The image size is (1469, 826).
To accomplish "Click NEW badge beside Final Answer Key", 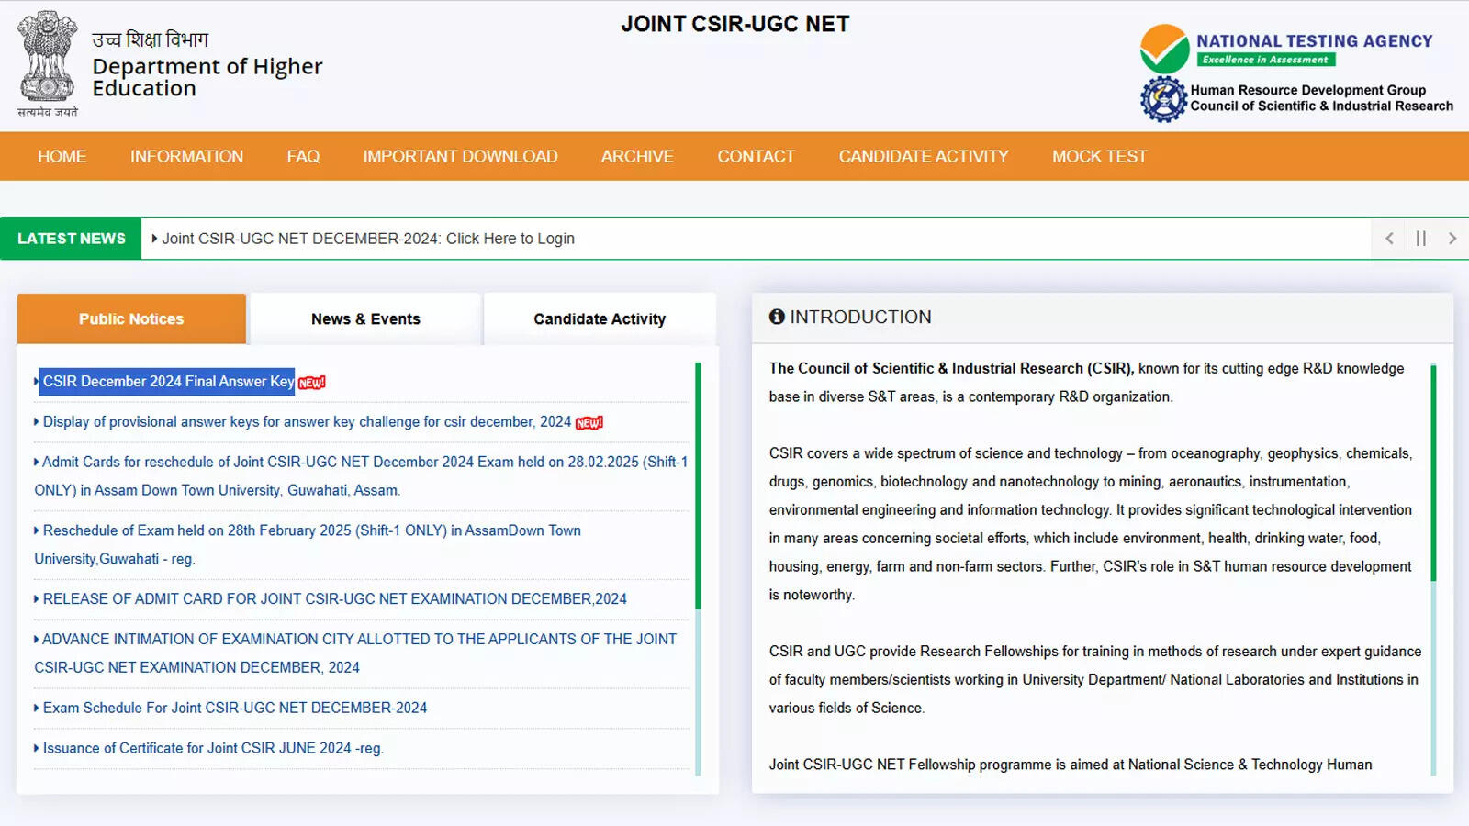I will tap(312, 383).
